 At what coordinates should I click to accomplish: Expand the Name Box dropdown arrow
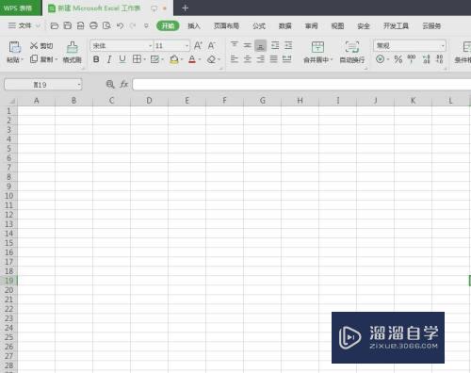79,85
